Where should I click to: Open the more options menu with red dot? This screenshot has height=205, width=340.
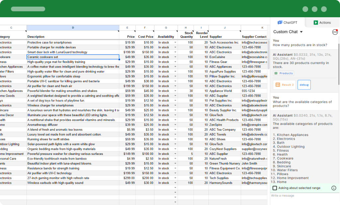click(335, 32)
